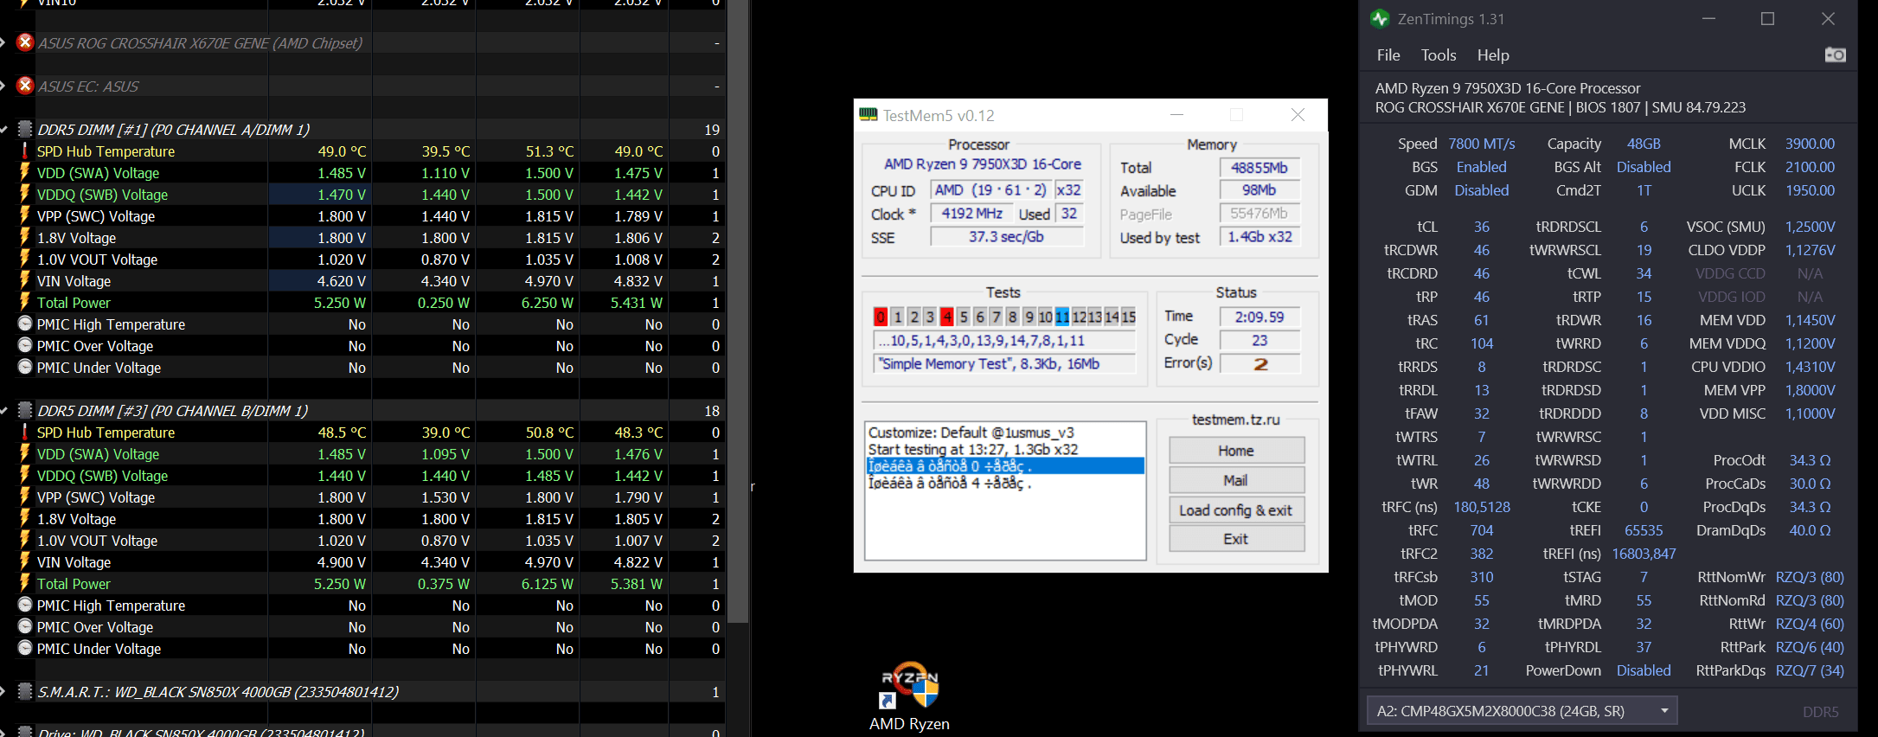Image resolution: width=1878 pixels, height=737 pixels.
Task: Collapse the DDR5 DIMM [#3] sensor group
Action: (4, 411)
